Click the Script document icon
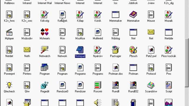 tap(169, 85)
